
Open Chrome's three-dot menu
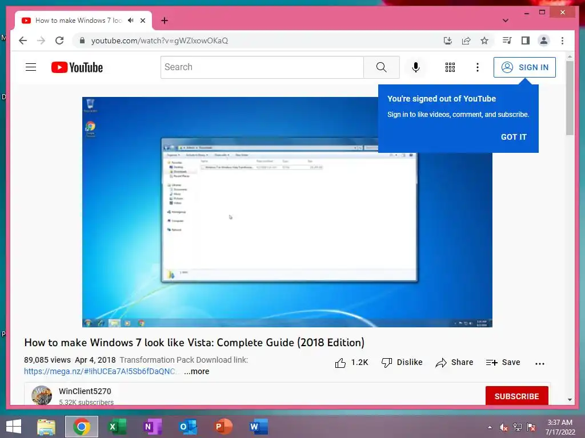[562, 40]
